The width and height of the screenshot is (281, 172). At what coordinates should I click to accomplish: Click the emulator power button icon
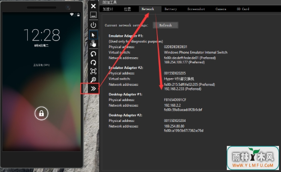pos(93,25)
